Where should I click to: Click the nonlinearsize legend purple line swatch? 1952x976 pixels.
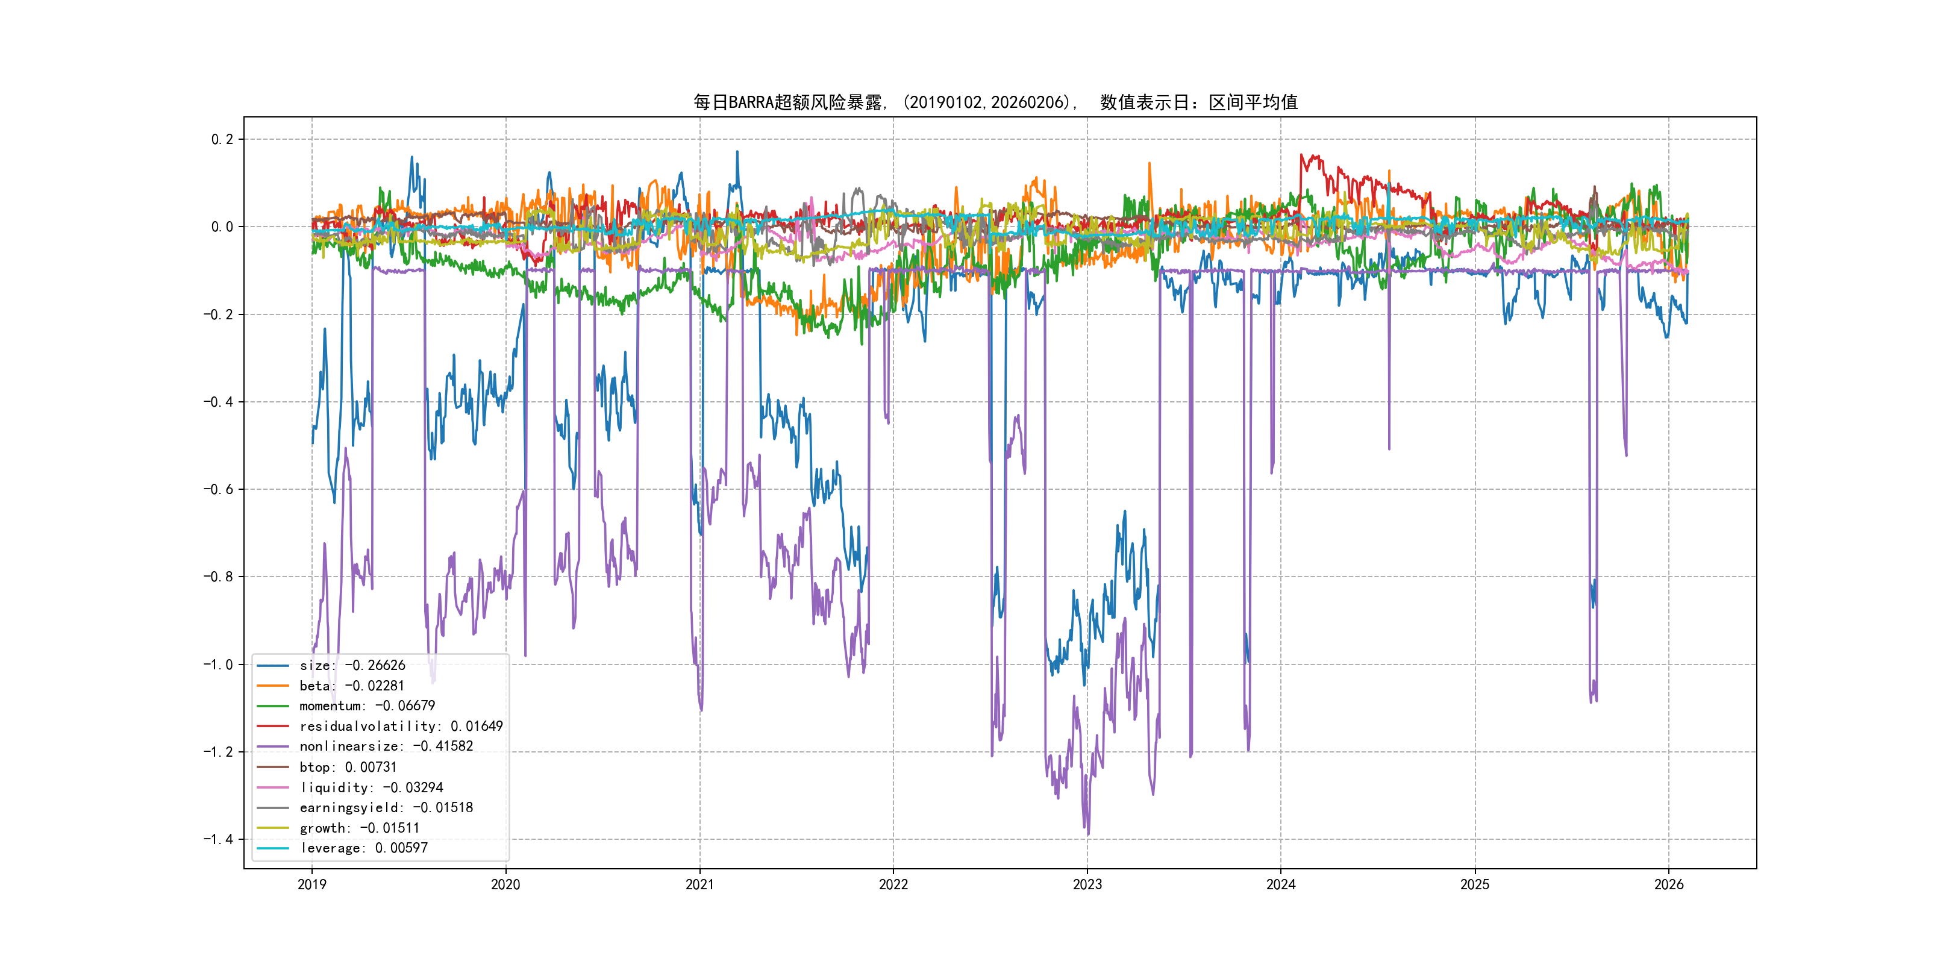[273, 746]
